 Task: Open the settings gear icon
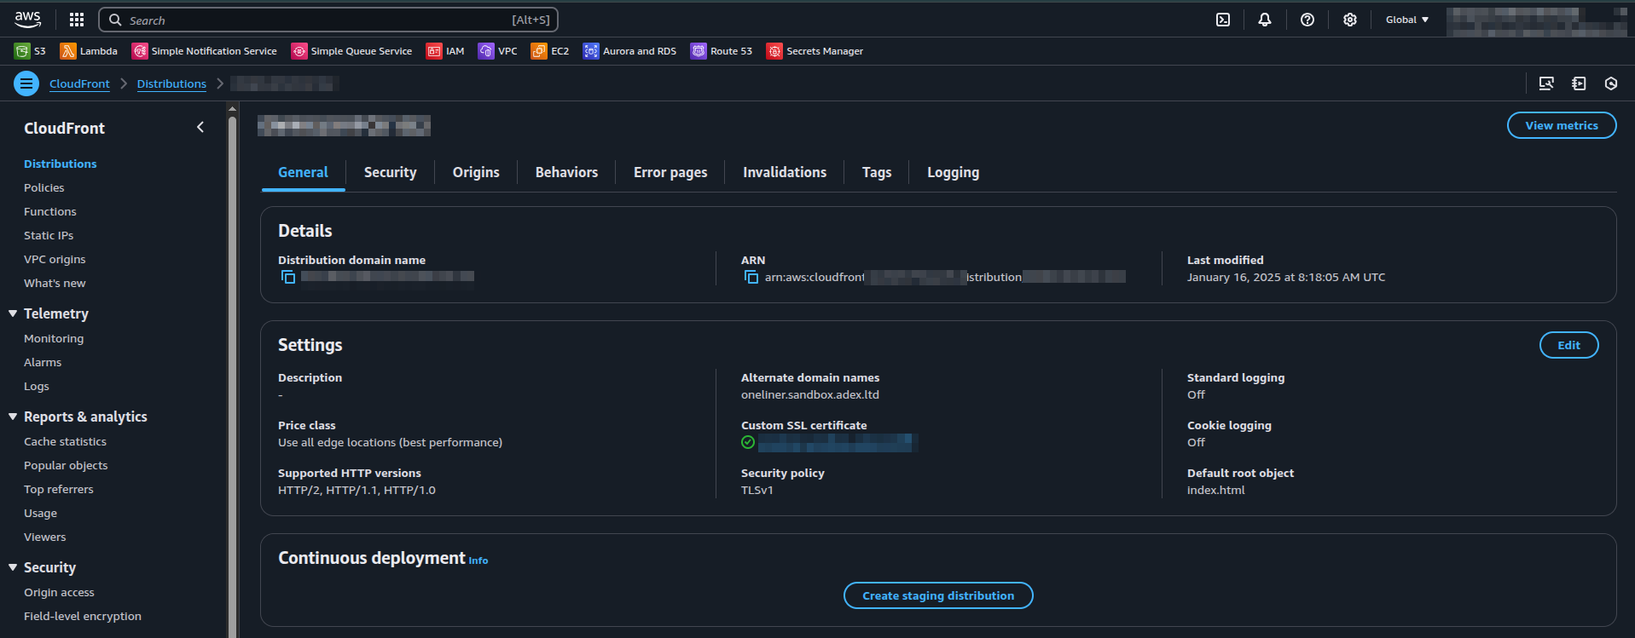click(x=1349, y=20)
